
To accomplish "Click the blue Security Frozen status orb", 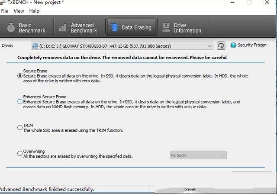I will pyautogui.click(x=233, y=45).
